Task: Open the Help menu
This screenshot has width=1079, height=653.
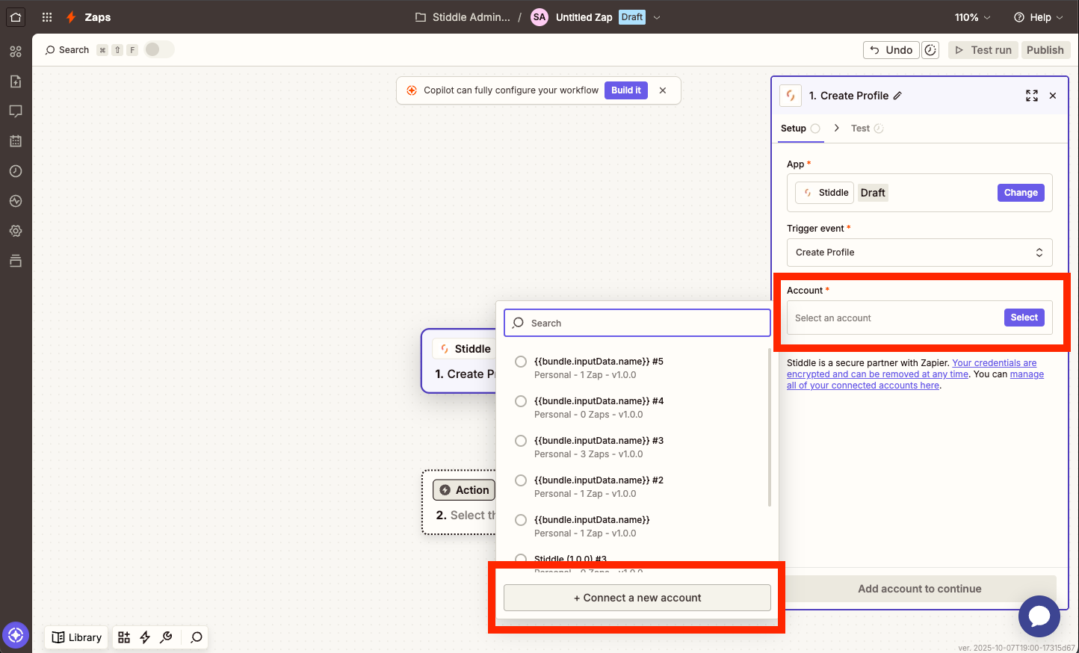Action: pos(1038,17)
